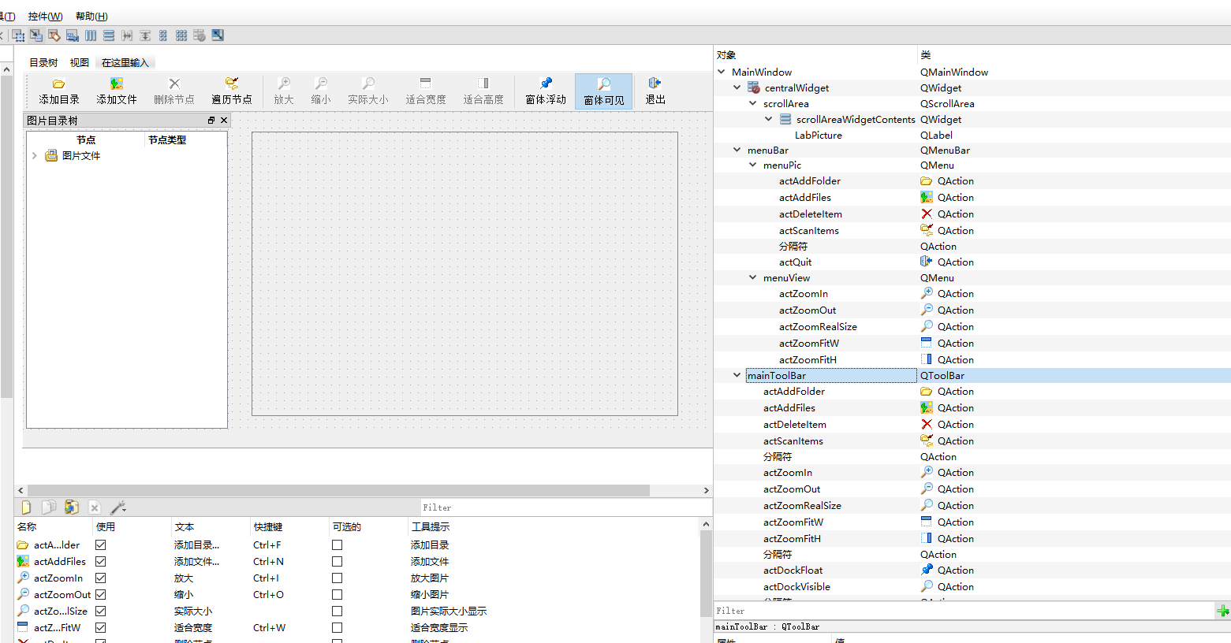This screenshot has height=643, width=1231.
Task: Uncheck the 使用 checkbox for actAddFiles
Action: (101, 562)
